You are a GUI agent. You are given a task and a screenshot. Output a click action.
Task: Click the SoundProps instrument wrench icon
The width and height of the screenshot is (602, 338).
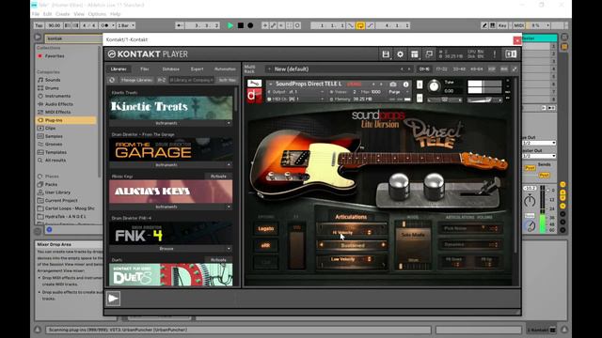254,84
